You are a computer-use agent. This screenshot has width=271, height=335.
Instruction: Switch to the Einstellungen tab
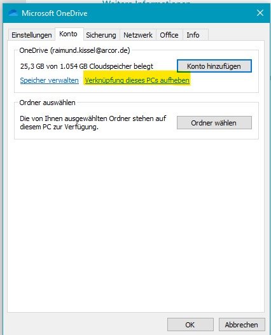pyautogui.click(x=32, y=35)
